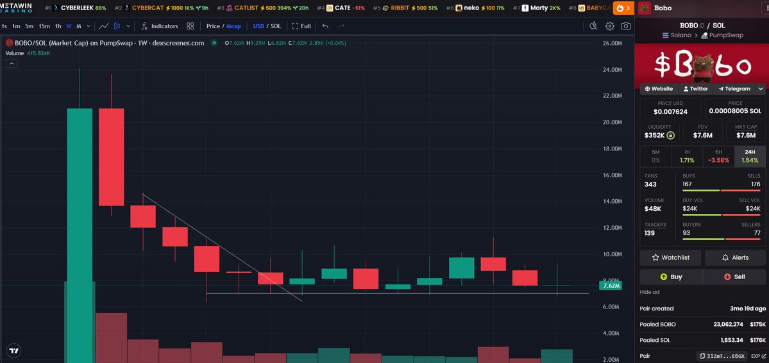This screenshot has height=363, width=769.
Task: Select the 1h timeframe
Action: (58, 26)
